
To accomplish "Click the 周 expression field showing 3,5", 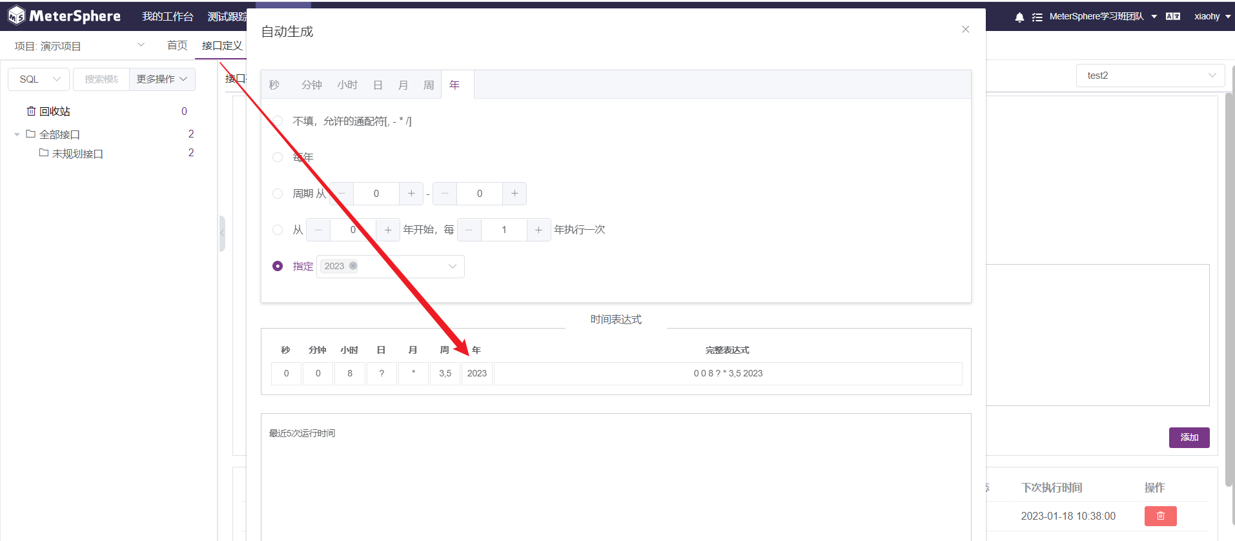I will 445,374.
